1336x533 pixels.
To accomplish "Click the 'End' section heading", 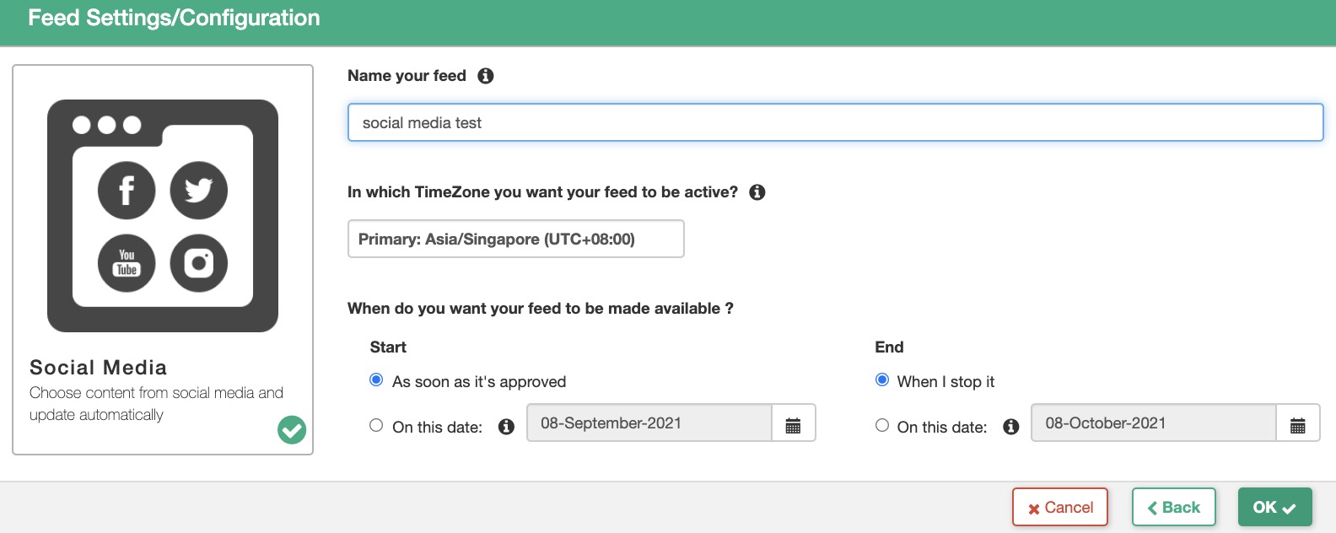I will click(889, 347).
